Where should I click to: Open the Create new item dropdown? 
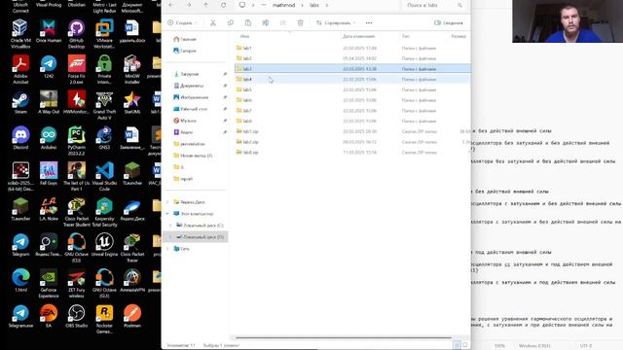coord(182,23)
